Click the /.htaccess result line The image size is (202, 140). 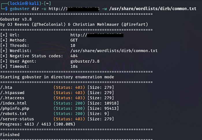pos(57,98)
